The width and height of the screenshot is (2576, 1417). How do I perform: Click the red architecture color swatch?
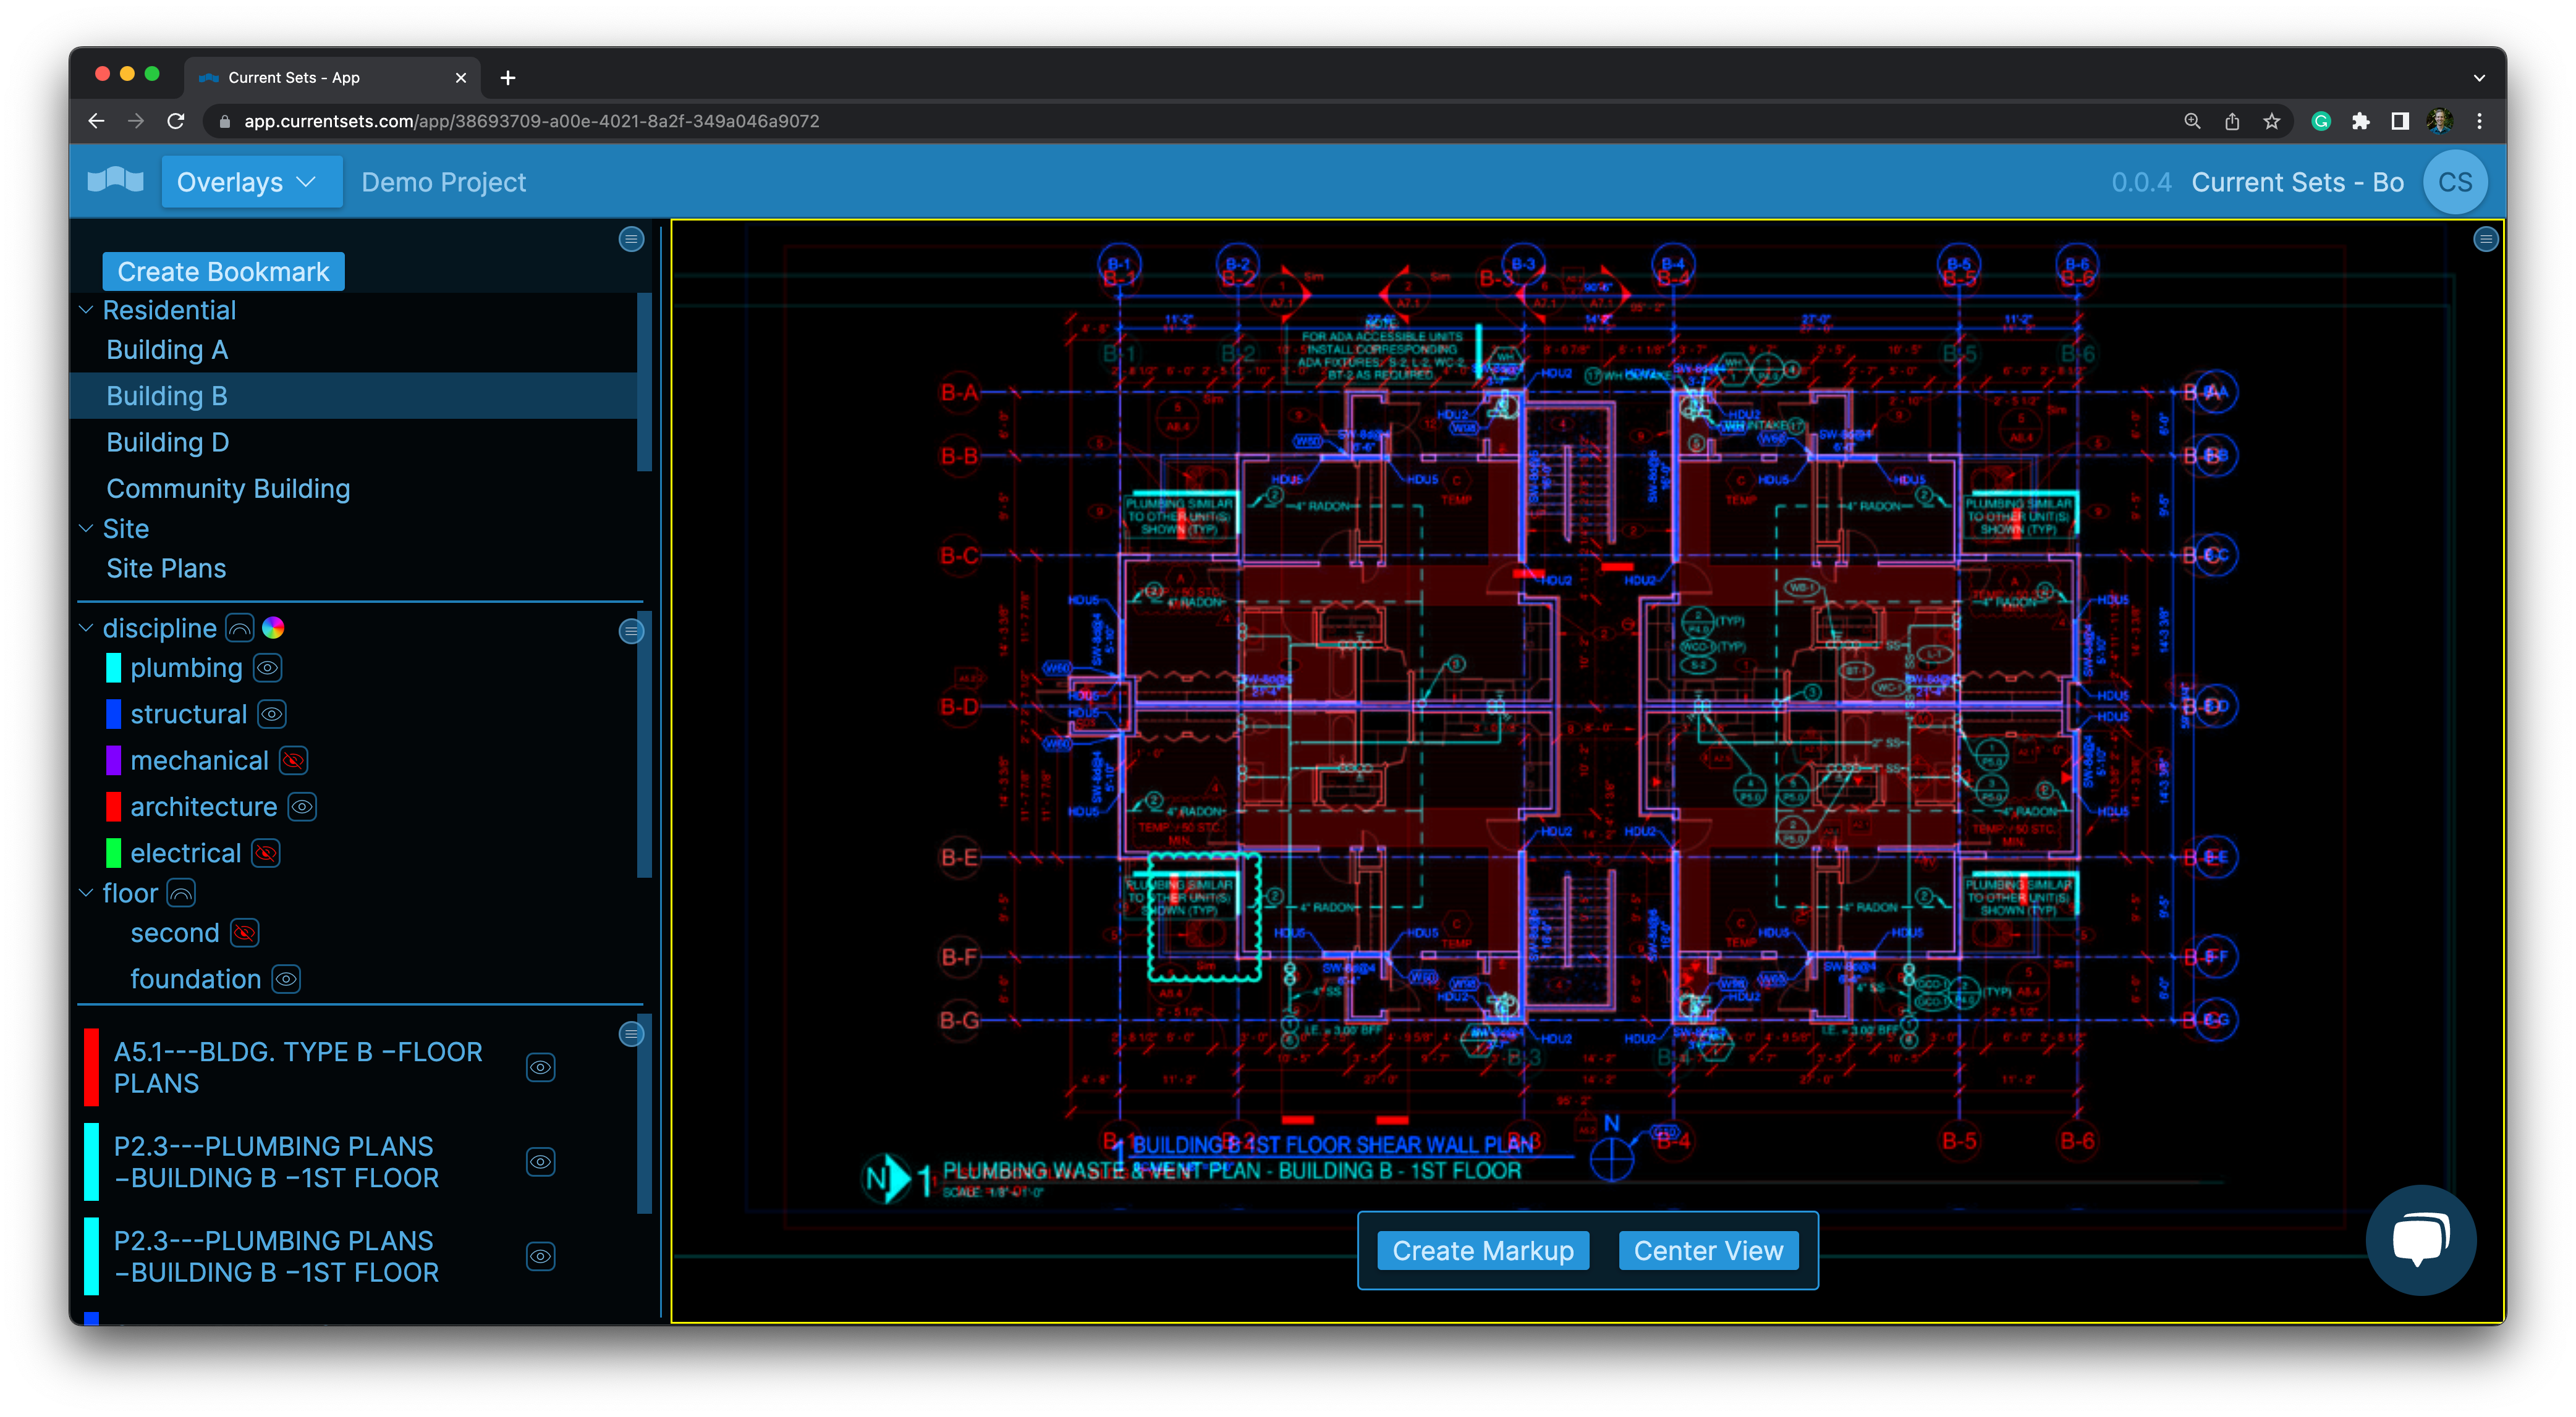[114, 807]
